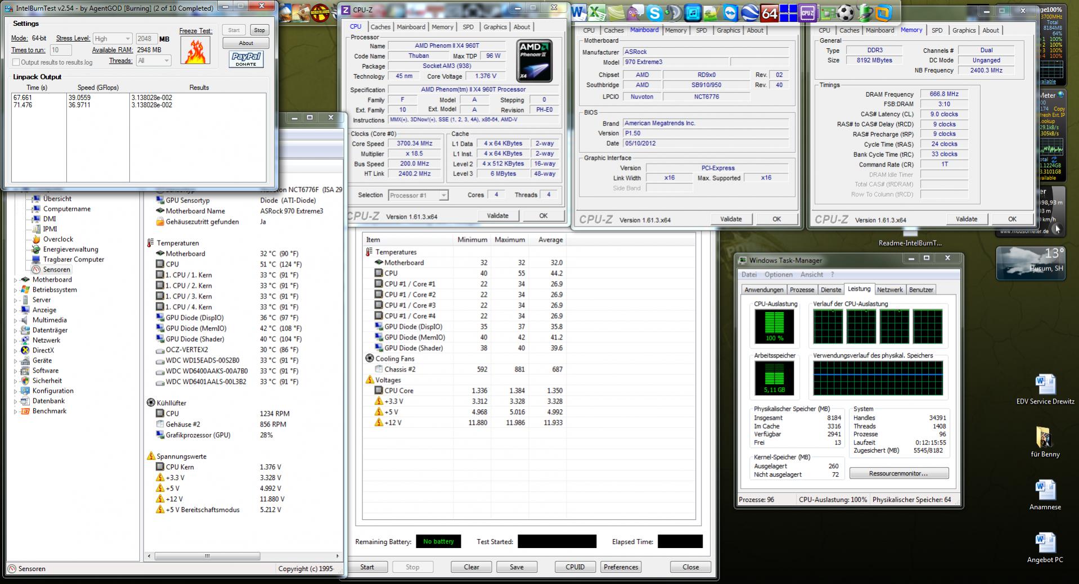Open Skype from the top dock
The width and height of the screenshot is (1079, 584).
pyautogui.click(x=654, y=12)
